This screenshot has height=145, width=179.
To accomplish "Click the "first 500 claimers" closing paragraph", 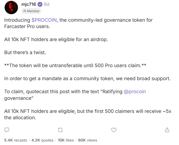I will (x=88, y=114).
